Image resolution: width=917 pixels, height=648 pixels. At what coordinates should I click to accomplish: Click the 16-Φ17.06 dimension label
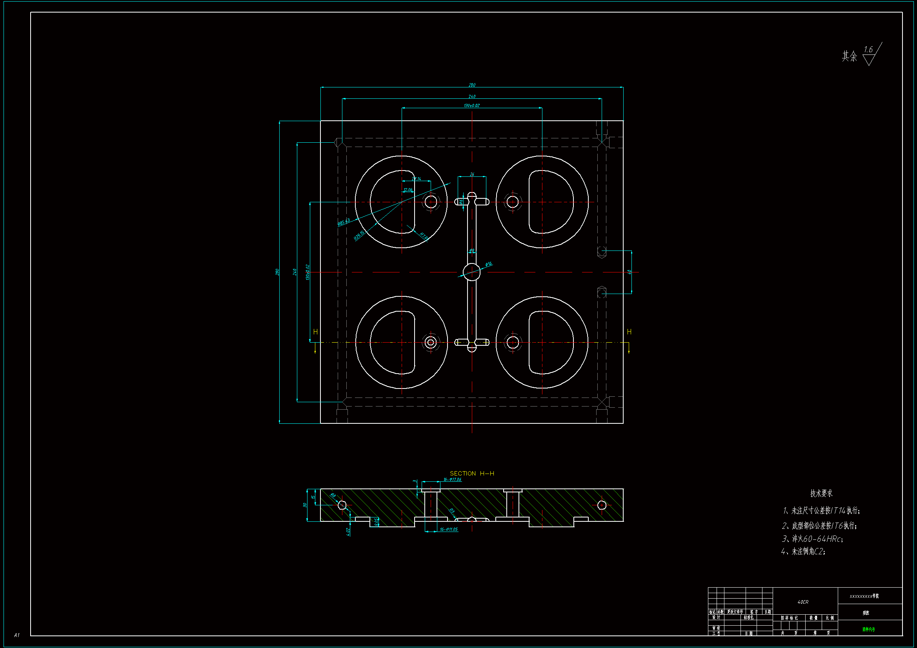coord(452,479)
